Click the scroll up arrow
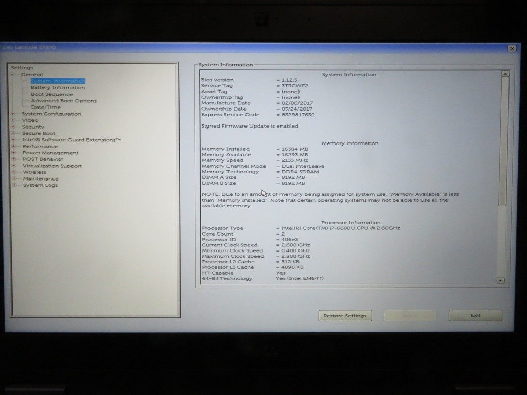Viewport: 527px width, 395px height. coord(505,74)
